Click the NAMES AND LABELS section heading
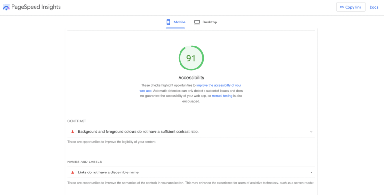The height and width of the screenshot is (195, 384). (x=85, y=162)
